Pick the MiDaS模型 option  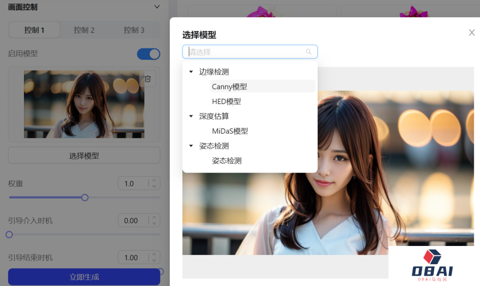pyautogui.click(x=230, y=131)
